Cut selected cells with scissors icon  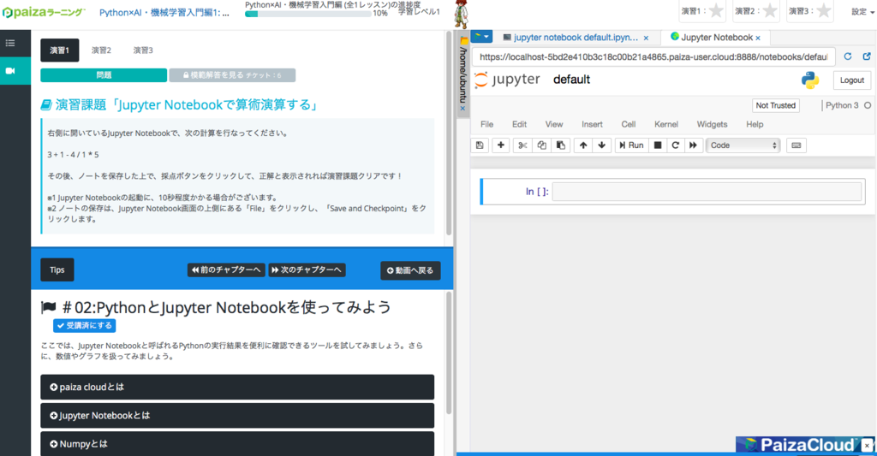click(522, 145)
